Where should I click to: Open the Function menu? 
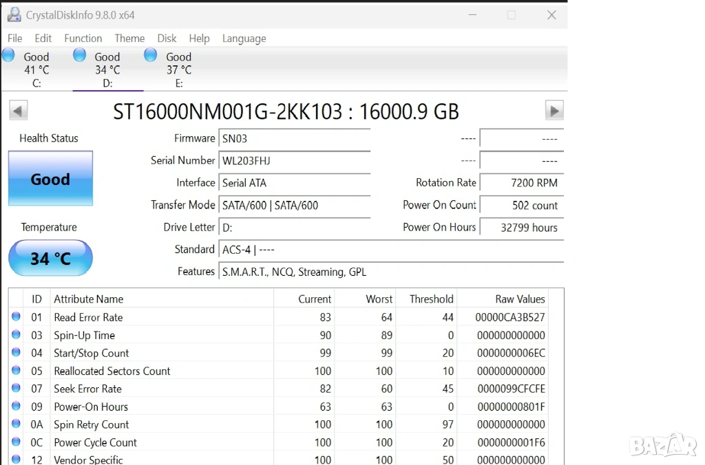click(x=83, y=39)
